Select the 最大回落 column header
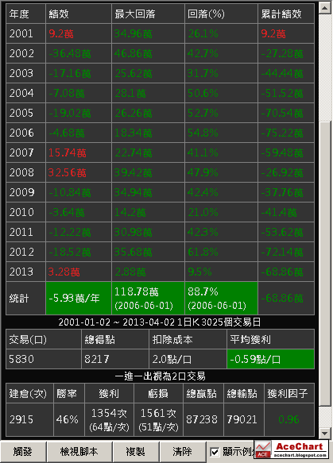The height and width of the screenshot is (463, 333). pyautogui.click(x=148, y=14)
